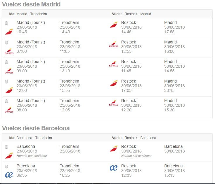Pick the Madrid 12:00 departure radio button

coord(6,82)
